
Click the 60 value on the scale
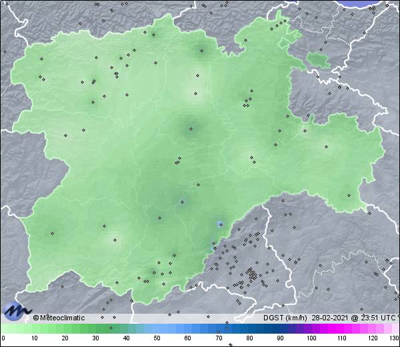click(188, 338)
